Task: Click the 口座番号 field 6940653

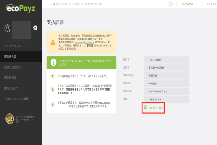Action: coord(167,84)
